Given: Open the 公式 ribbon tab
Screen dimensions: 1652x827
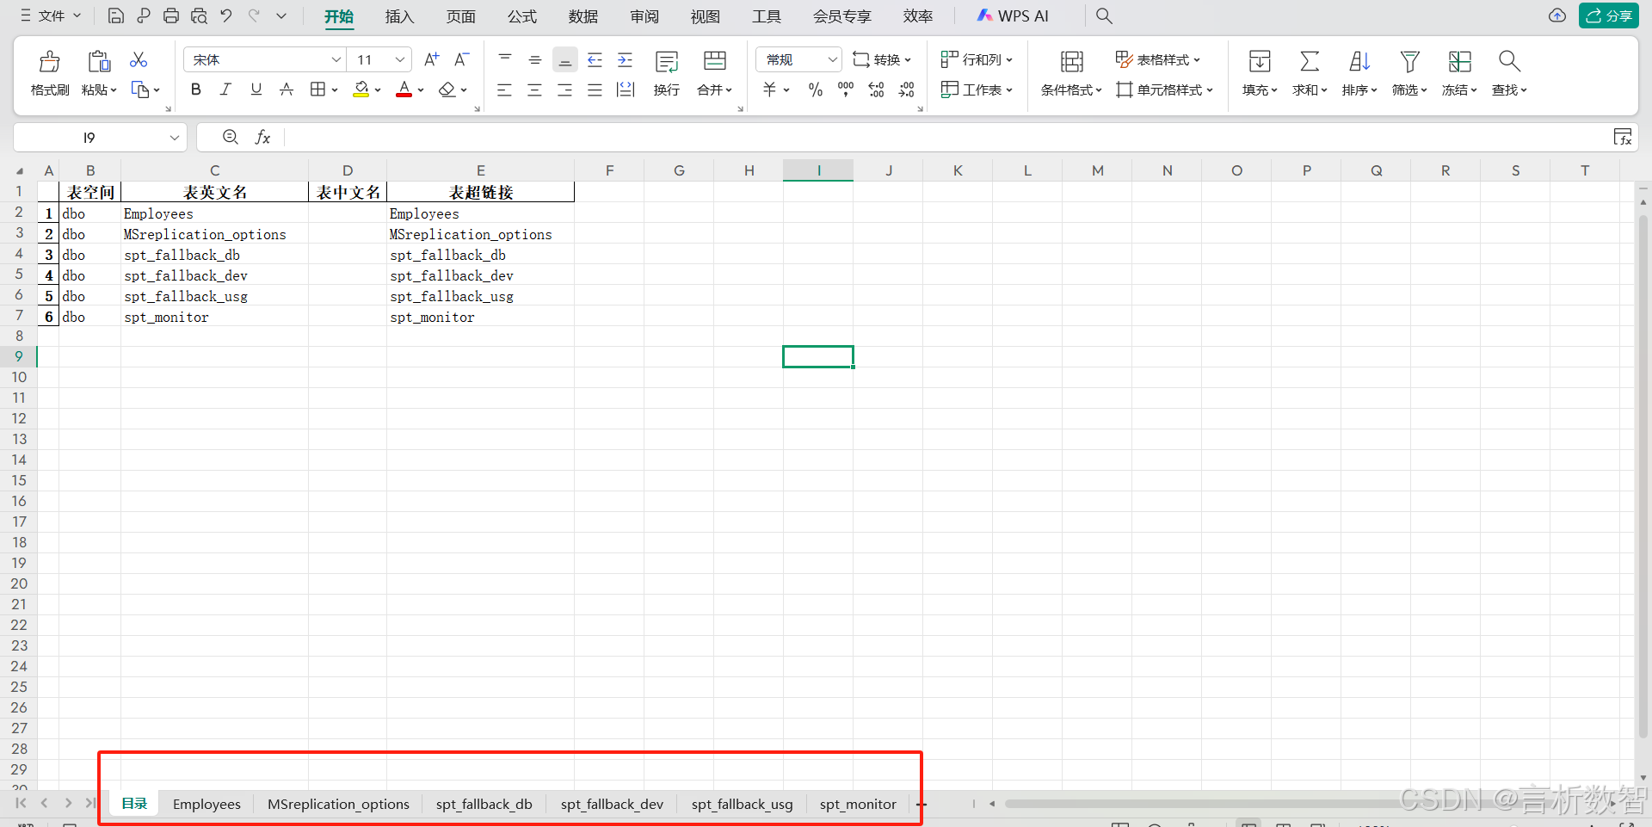Looking at the screenshot, I should [x=521, y=16].
